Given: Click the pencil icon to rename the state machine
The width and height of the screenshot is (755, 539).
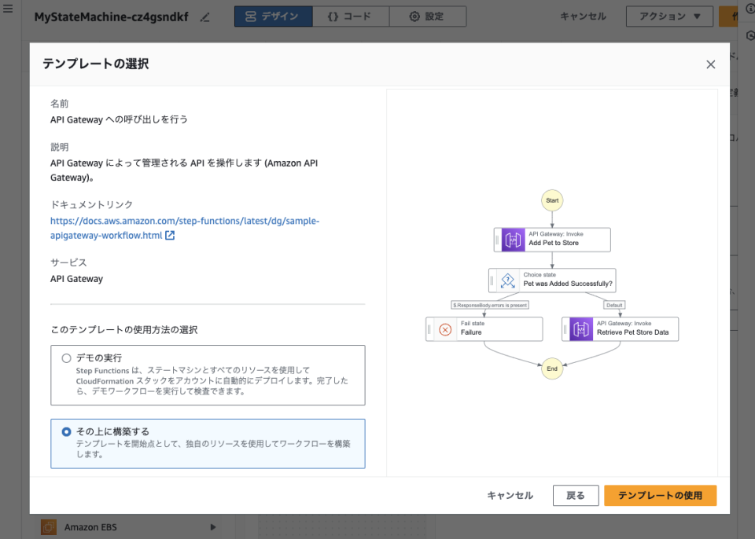Looking at the screenshot, I should click(x=204, y=16).
